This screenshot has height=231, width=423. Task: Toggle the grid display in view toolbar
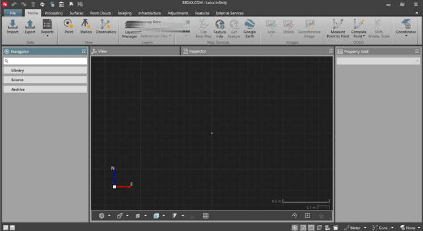(205, 216)
